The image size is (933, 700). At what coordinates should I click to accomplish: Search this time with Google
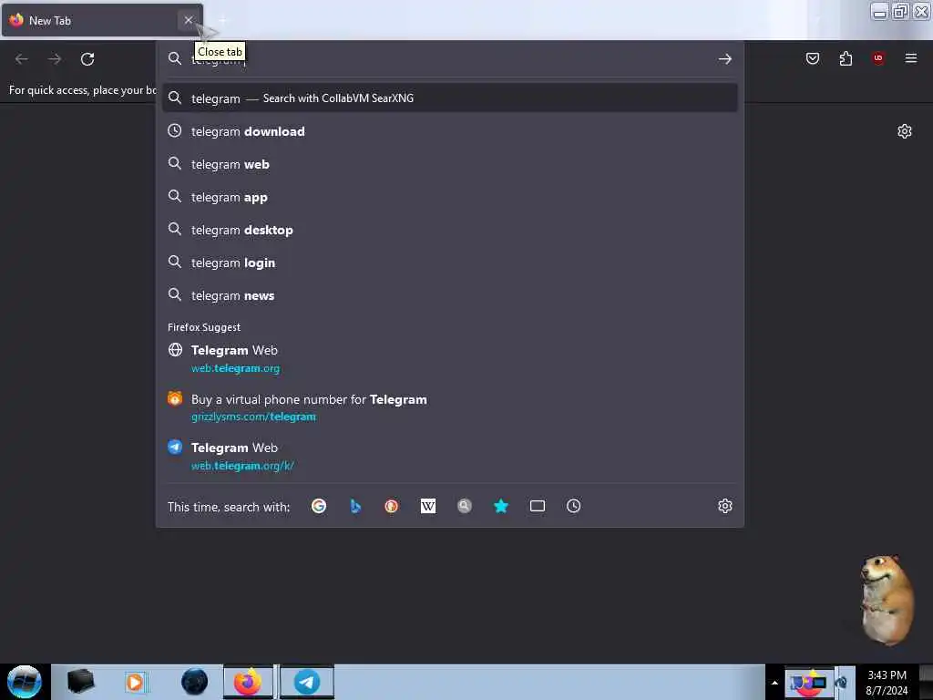(x=319, y=506)
